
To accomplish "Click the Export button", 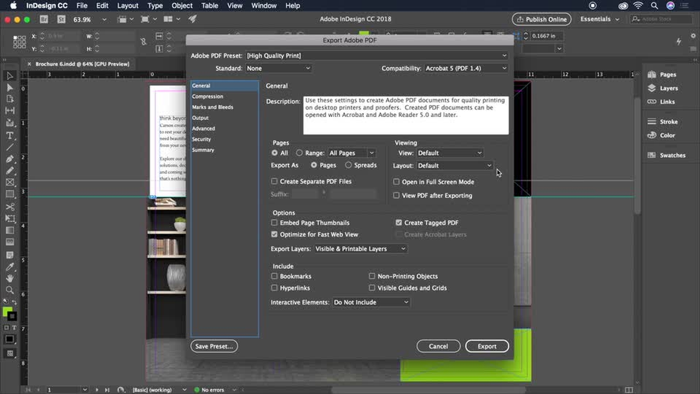I will [487, 346].
